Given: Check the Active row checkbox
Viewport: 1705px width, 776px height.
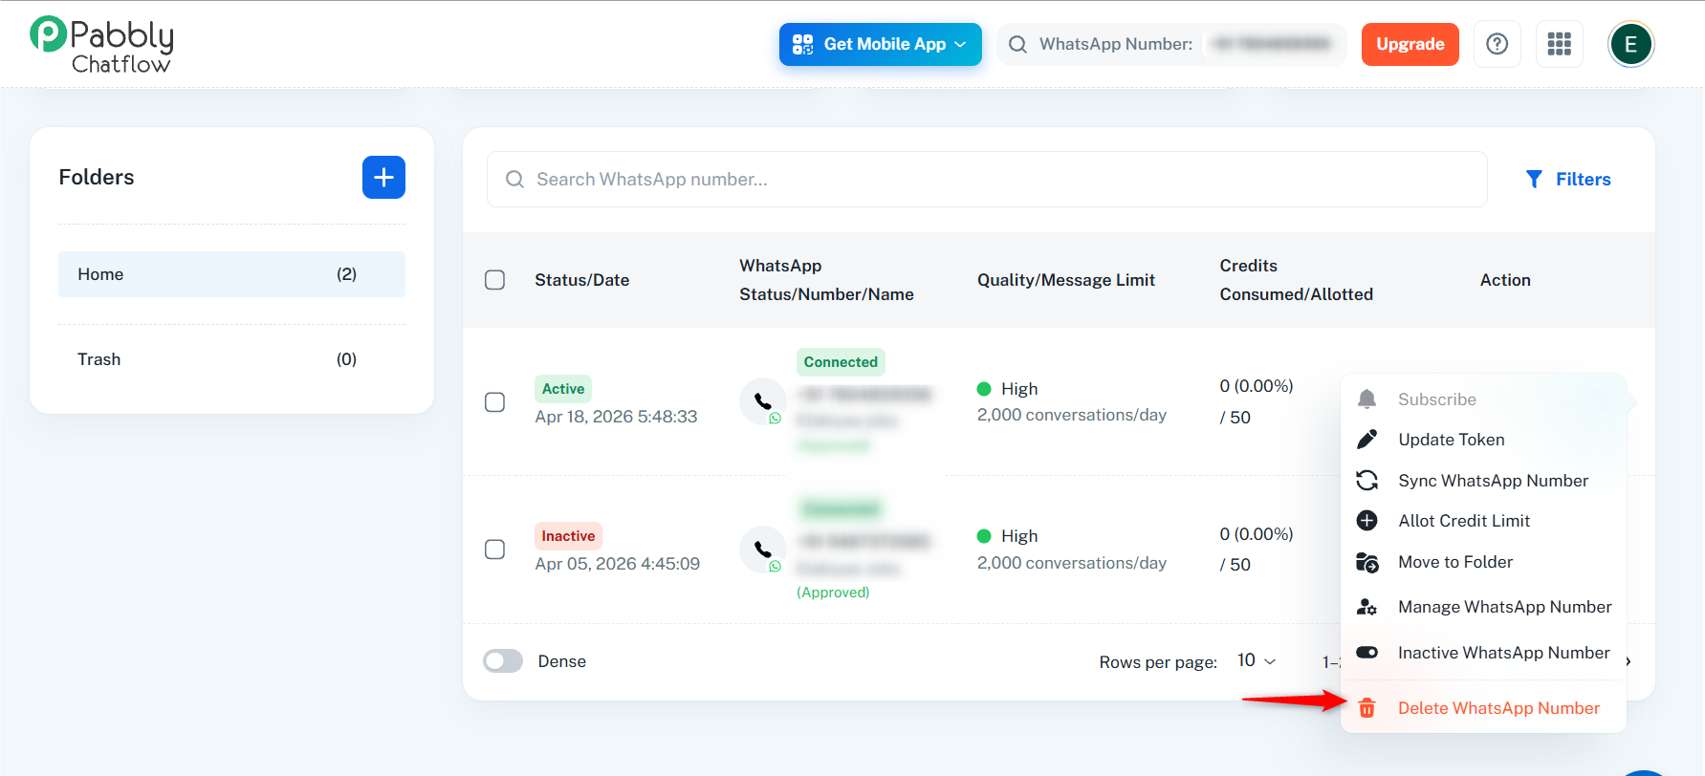Looking at the screenshot, I should [x=494, y=402].
